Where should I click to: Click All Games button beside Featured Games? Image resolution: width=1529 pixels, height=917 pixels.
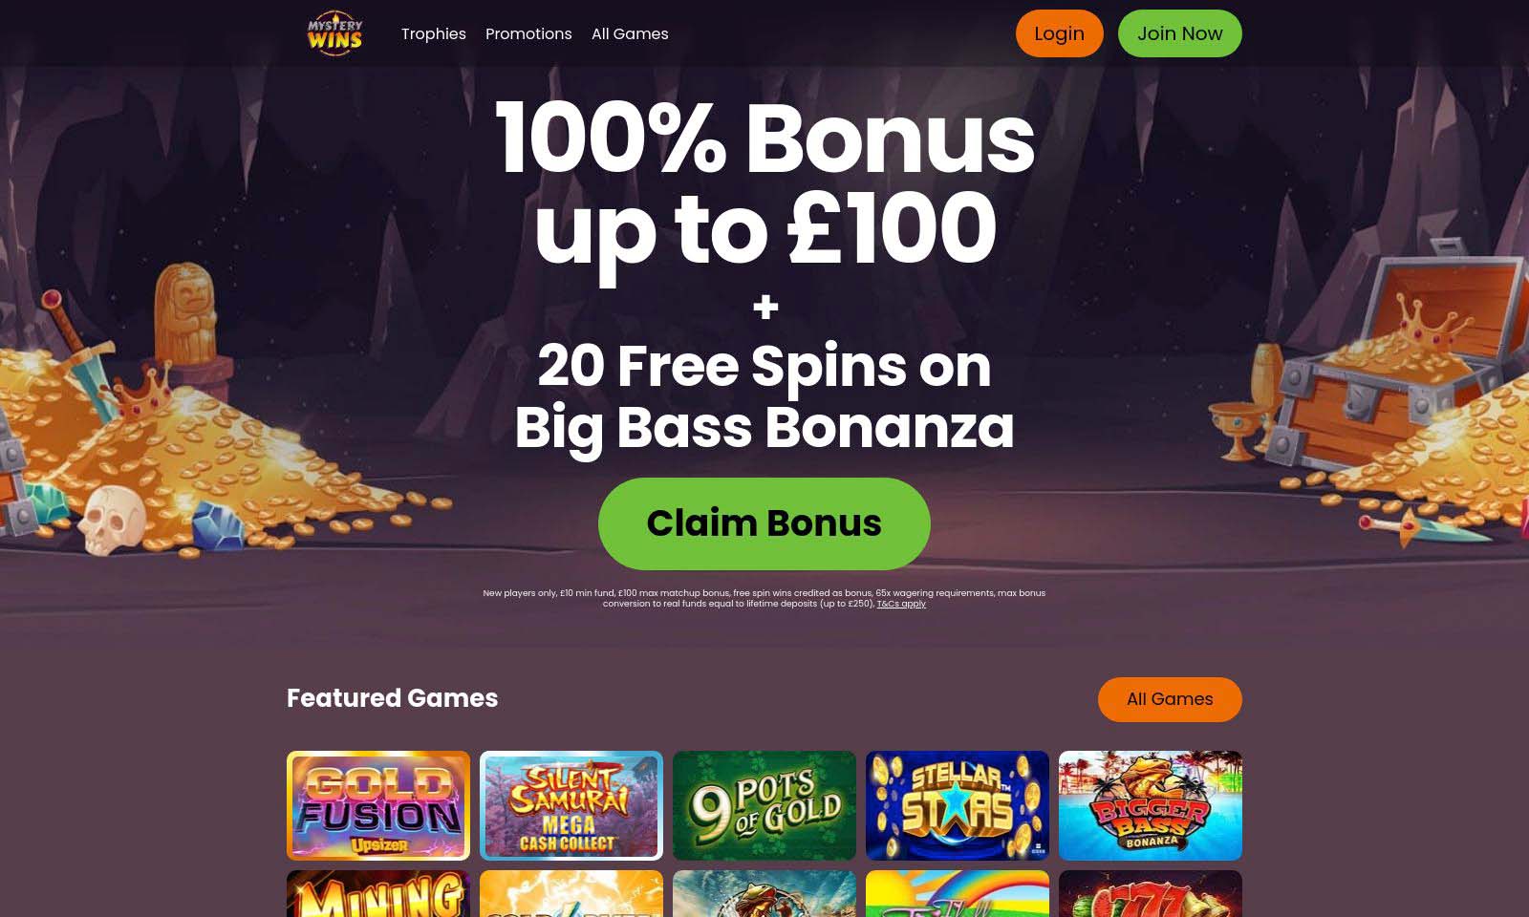[x=1170, y=699]
